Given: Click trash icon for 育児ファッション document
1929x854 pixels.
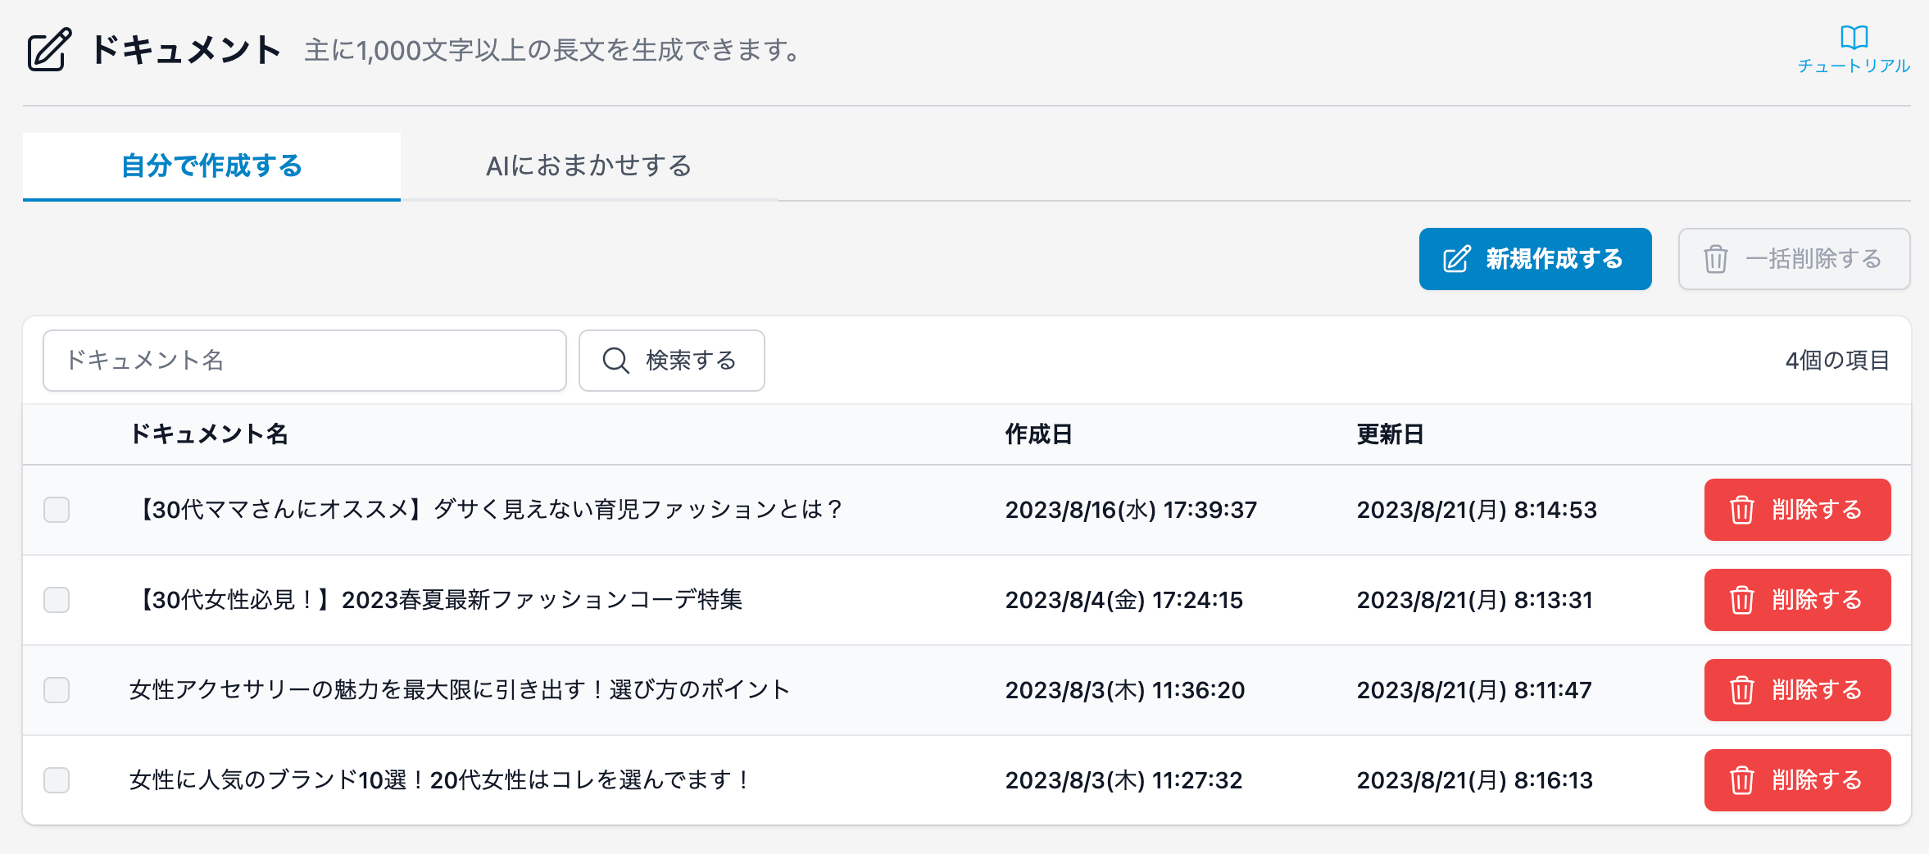Looking at the screenshot, I should point(1741,510).
